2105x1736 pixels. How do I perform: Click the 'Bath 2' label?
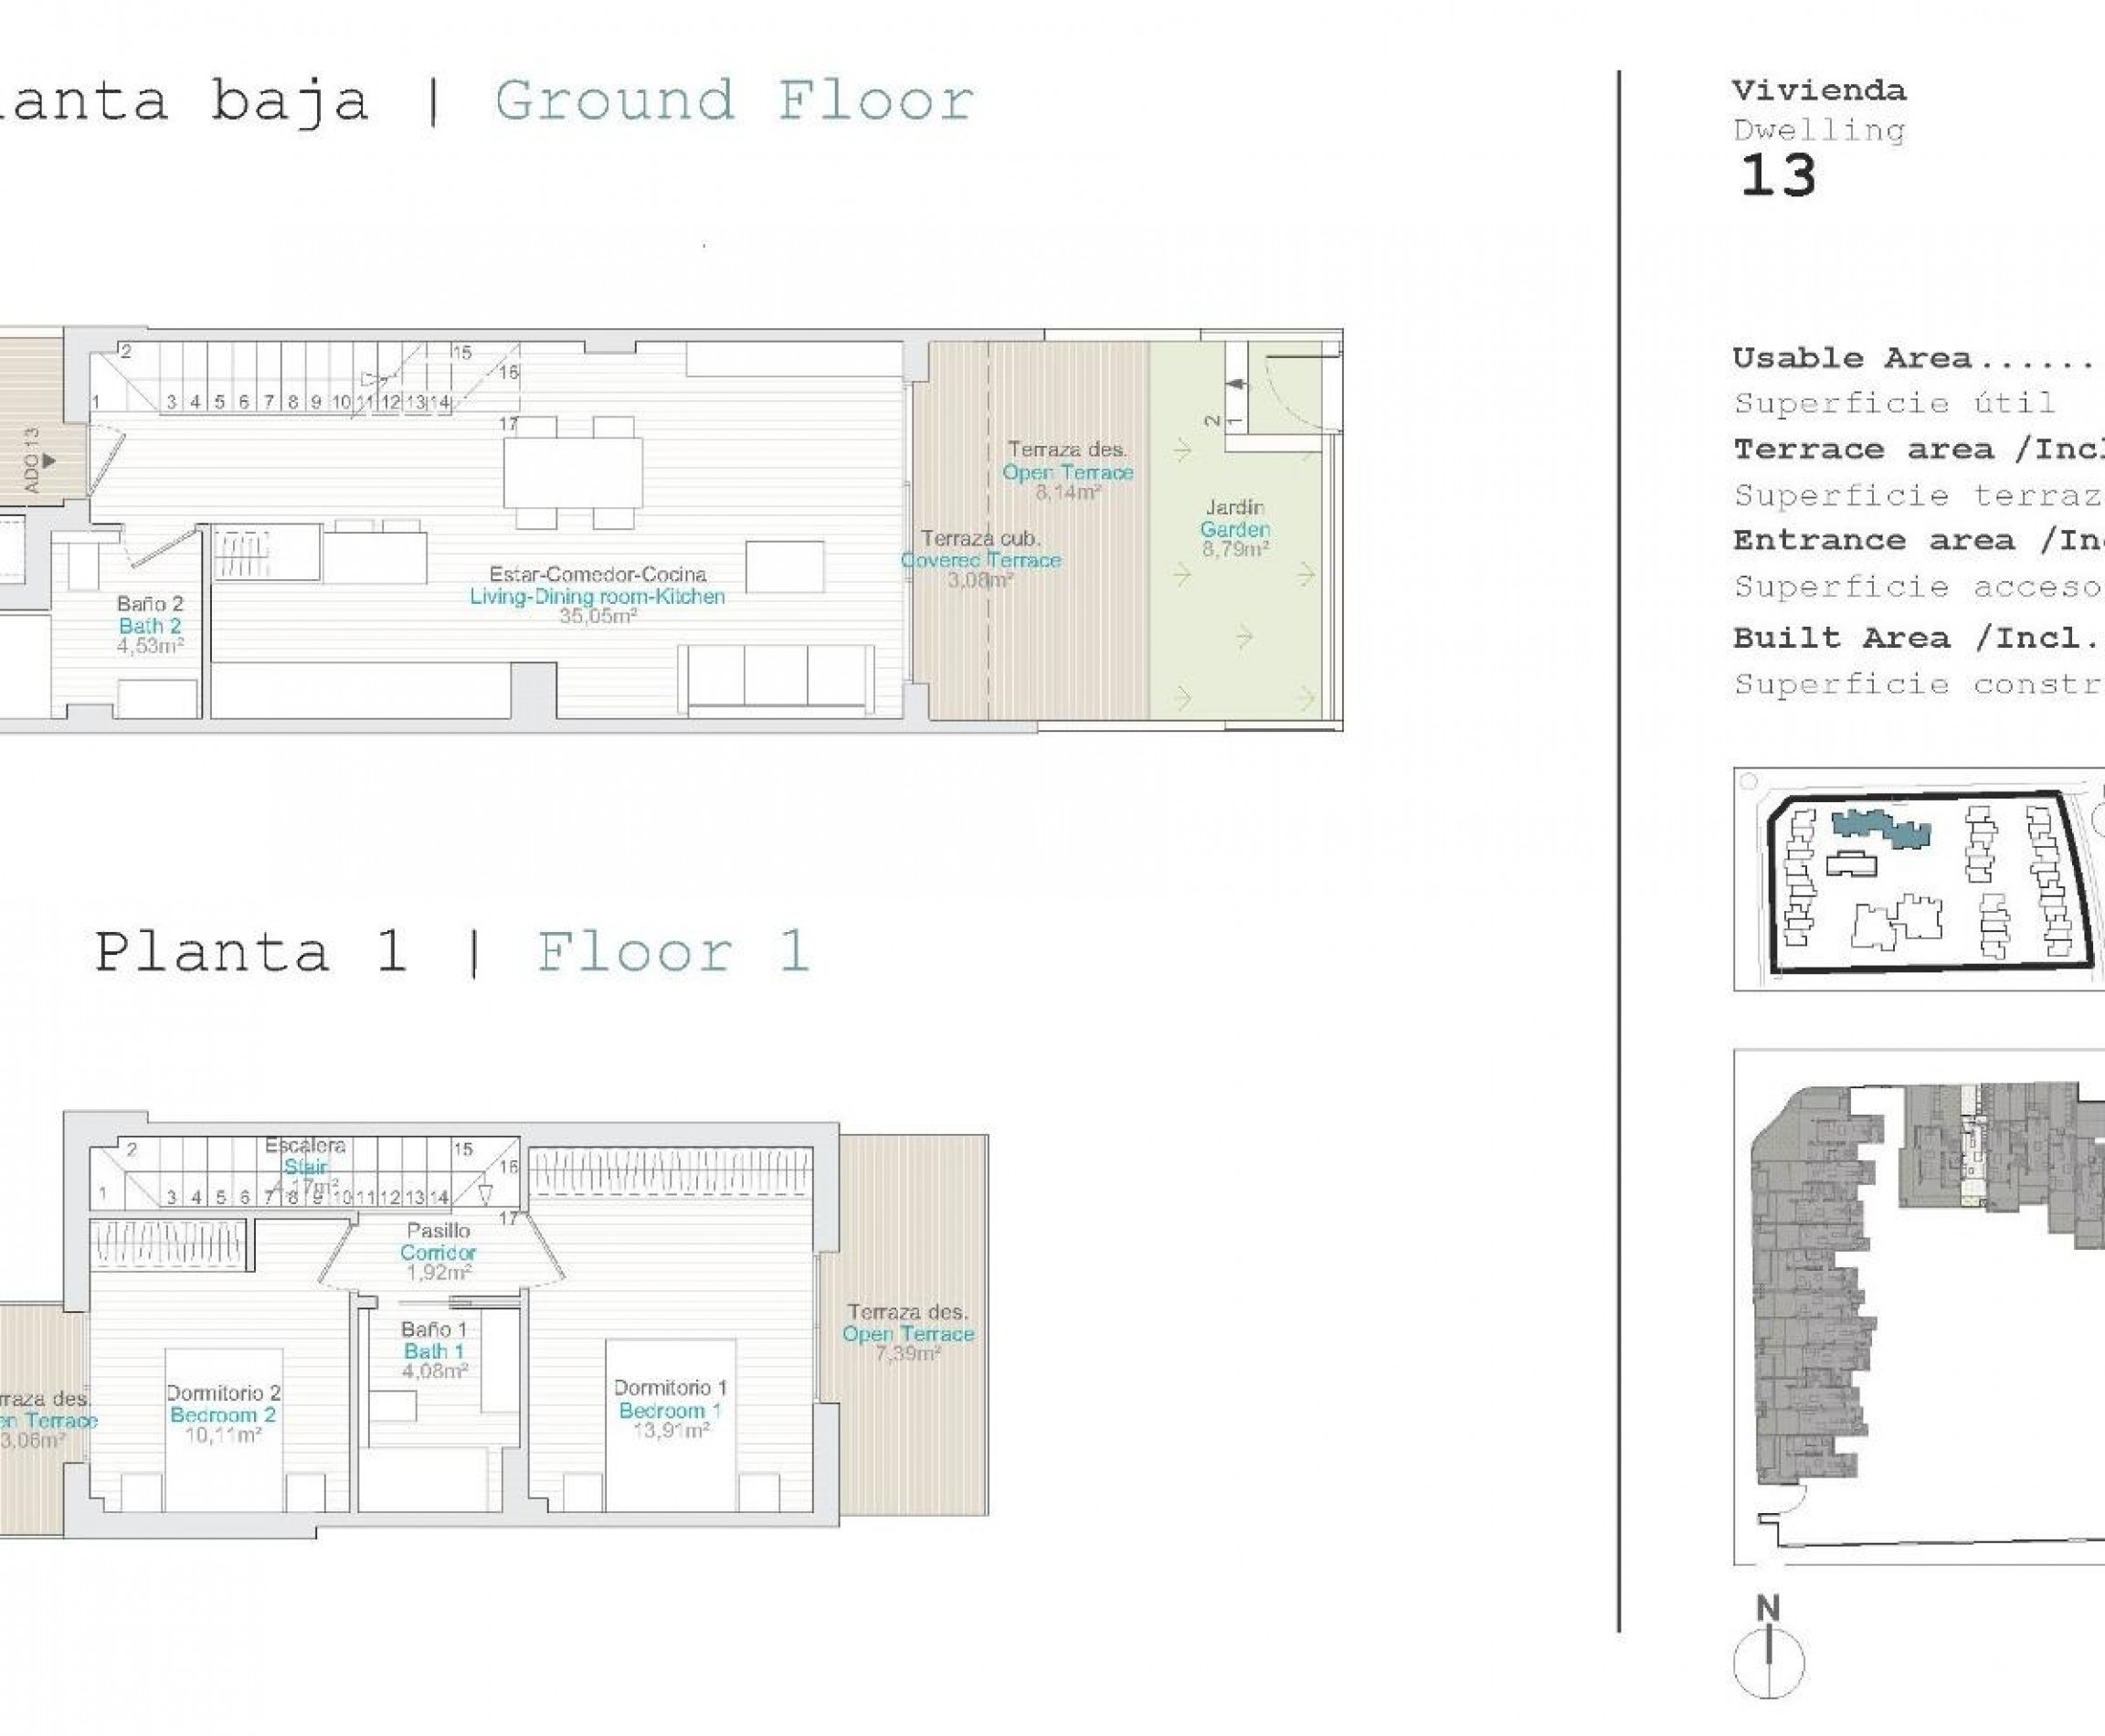[150, 626]
